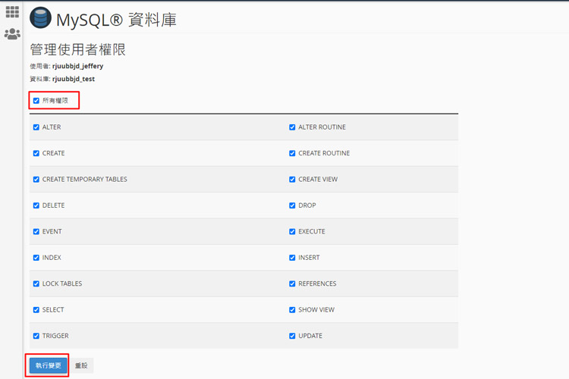Open the apps grid icon in sidebar
This screenshot has height=379, width=569.
pos(12,11)
